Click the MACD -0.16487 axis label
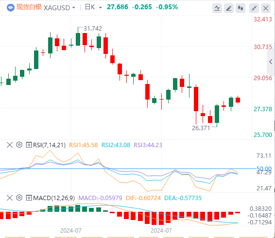This screenshot has height=238, width=275. 259,215
